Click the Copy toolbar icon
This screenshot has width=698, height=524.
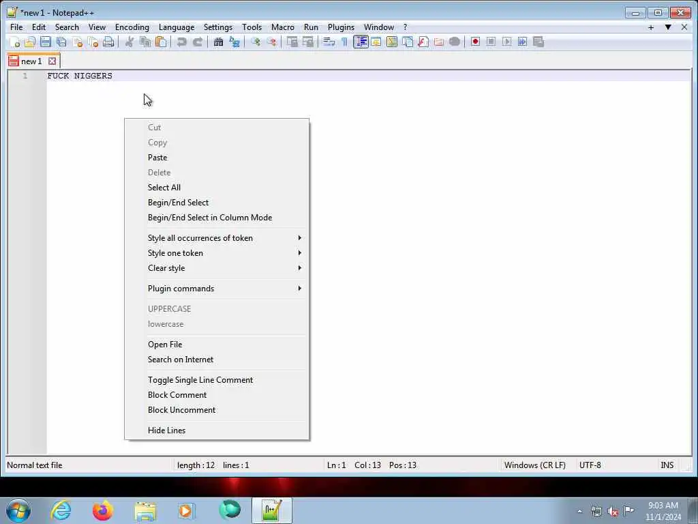click(145, 42)
